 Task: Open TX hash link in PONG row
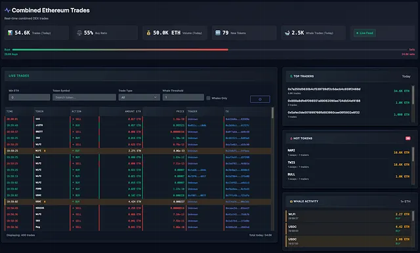237,189
